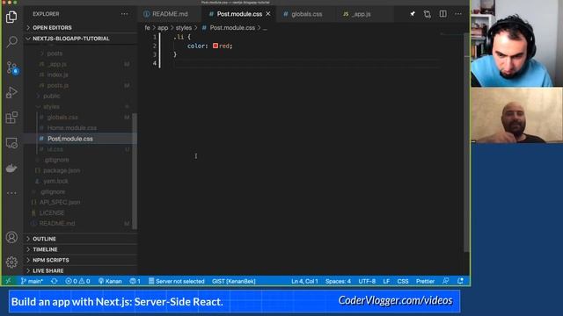Image resolution: width=563 pixels, height=316 pixels.
Task: Click GIST [KenanBek] status item
Action: click(x=234, y=281)
